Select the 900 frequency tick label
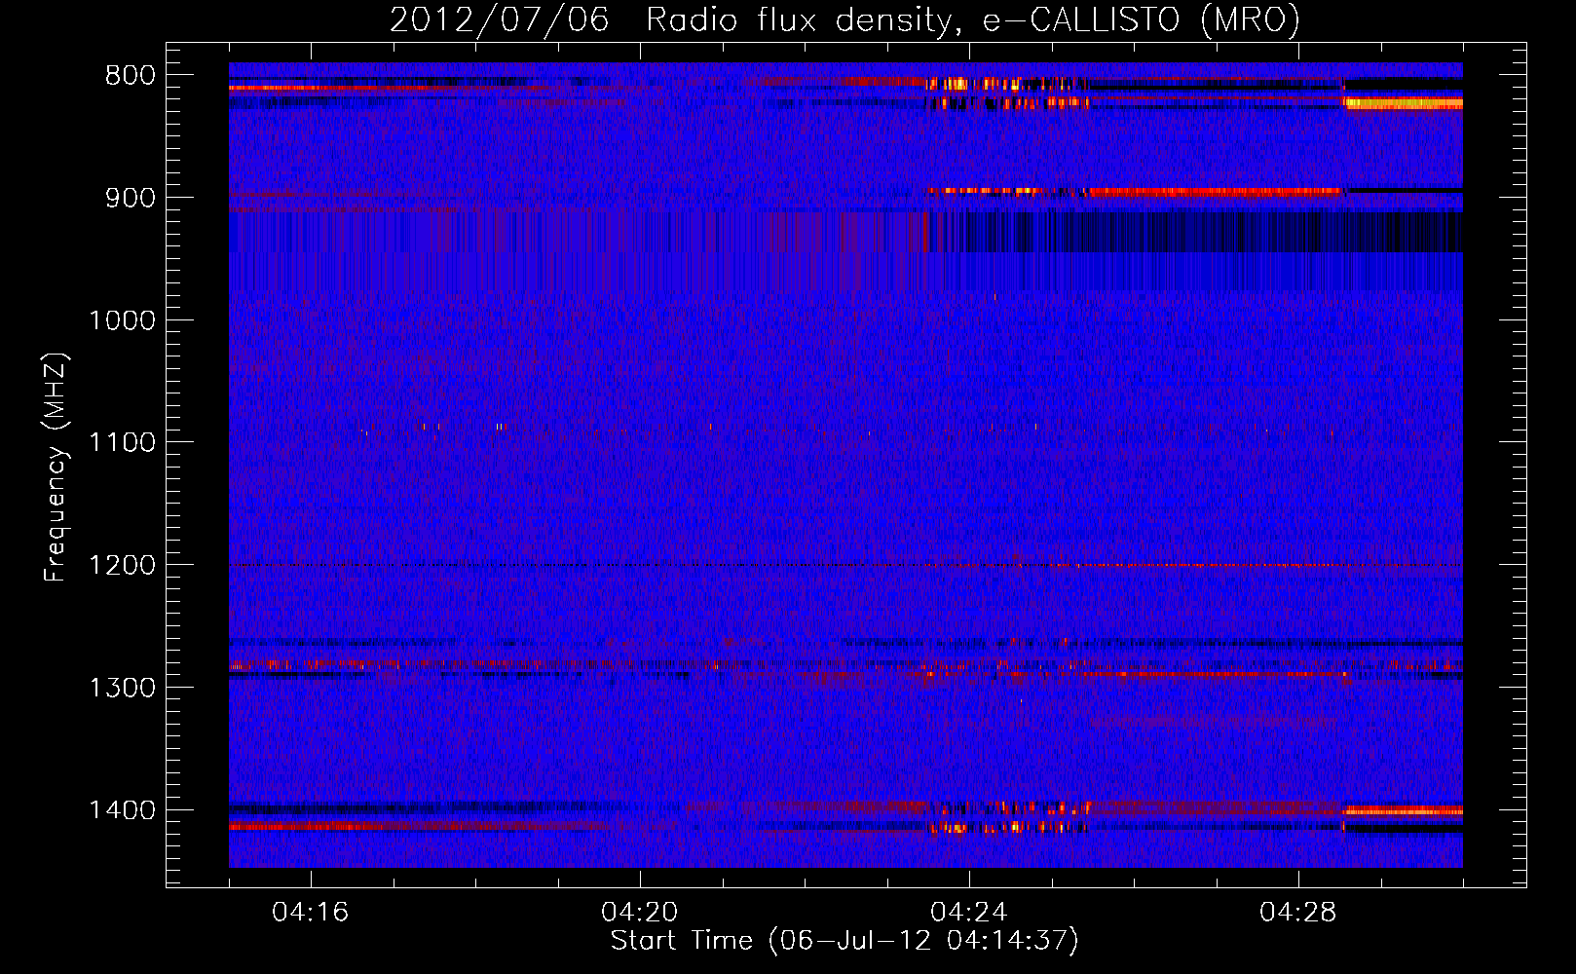Screen dimensions: 1576x974 click(x=131, y=198)
